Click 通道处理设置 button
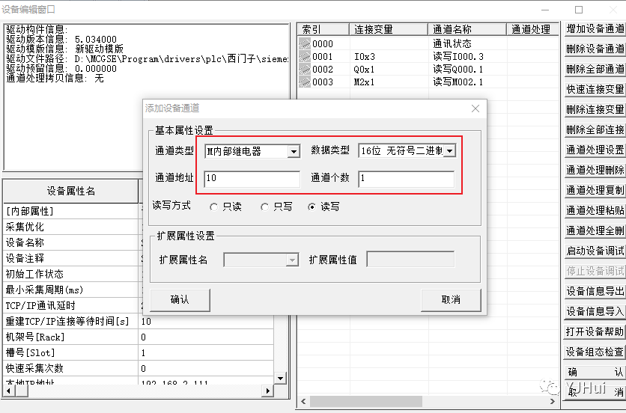Viewport: 626px width, 413px height. 595,150
